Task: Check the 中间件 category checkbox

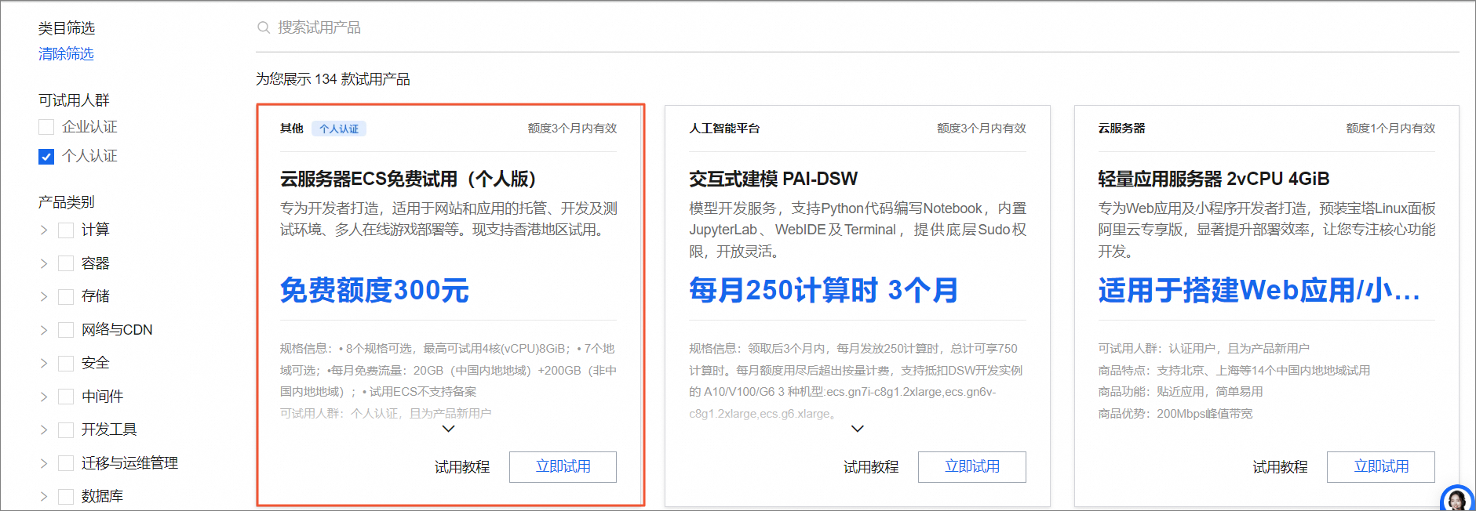Action: [66, 397]
